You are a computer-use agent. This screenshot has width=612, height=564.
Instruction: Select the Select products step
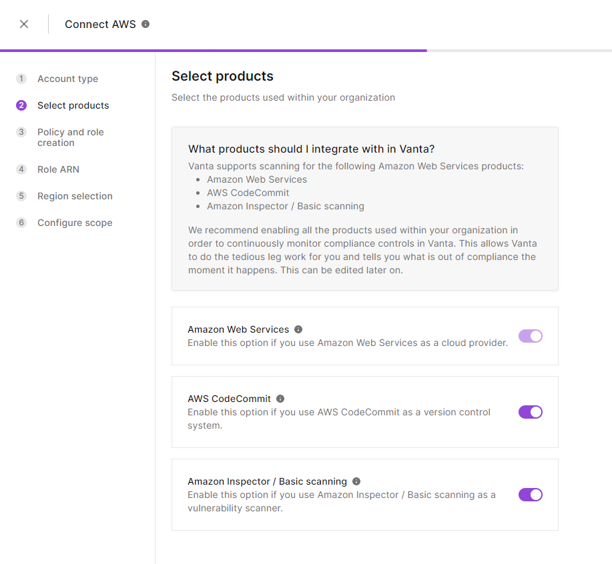tap(73, 105)
